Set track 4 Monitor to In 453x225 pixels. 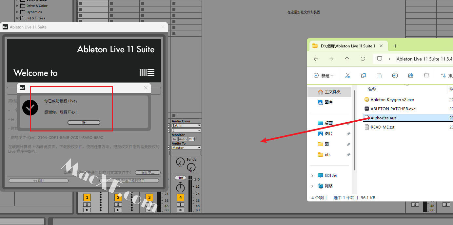(x=174, y=139)
